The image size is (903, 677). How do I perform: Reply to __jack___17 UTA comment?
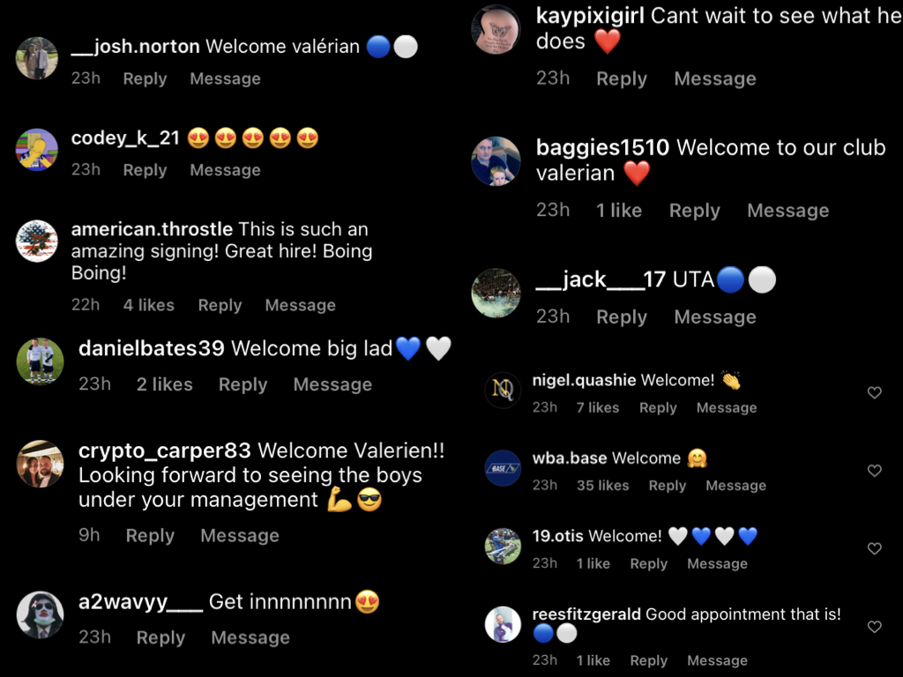pyautogui.click(x=622, y=316)
